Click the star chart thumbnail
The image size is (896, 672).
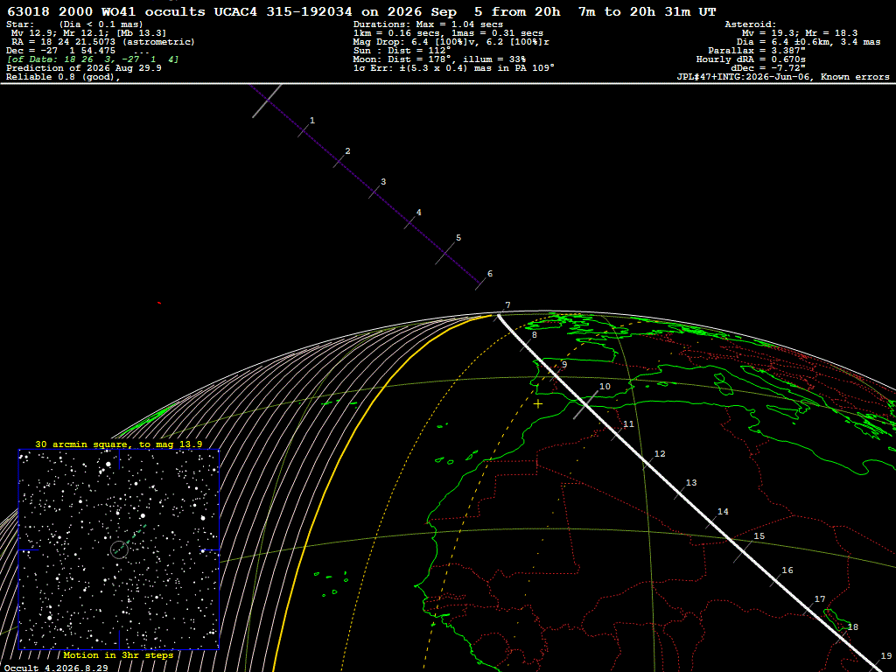[x=119, y=549]
